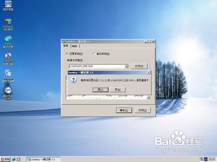
Task: Select the backup system (备份系统) radio button
Action: [94, 54]
